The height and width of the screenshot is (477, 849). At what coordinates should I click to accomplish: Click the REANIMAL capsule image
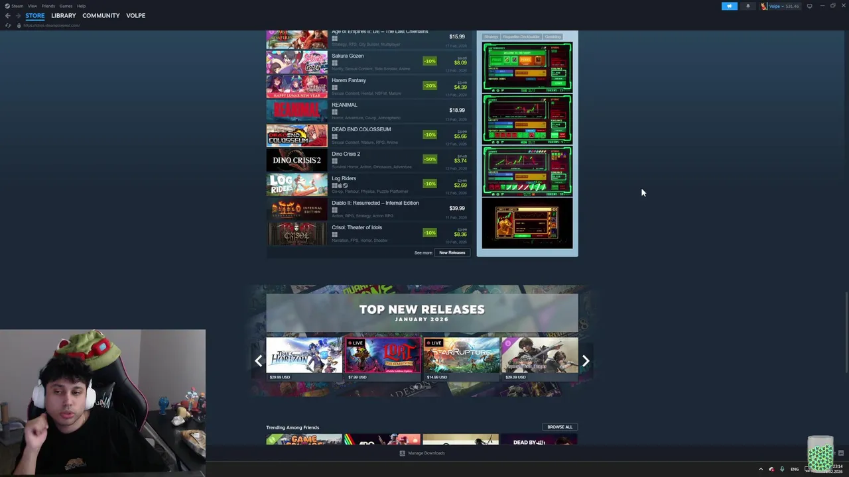[296, 111]
